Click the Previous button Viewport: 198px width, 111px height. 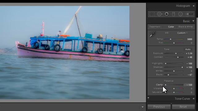click(159, 107)
